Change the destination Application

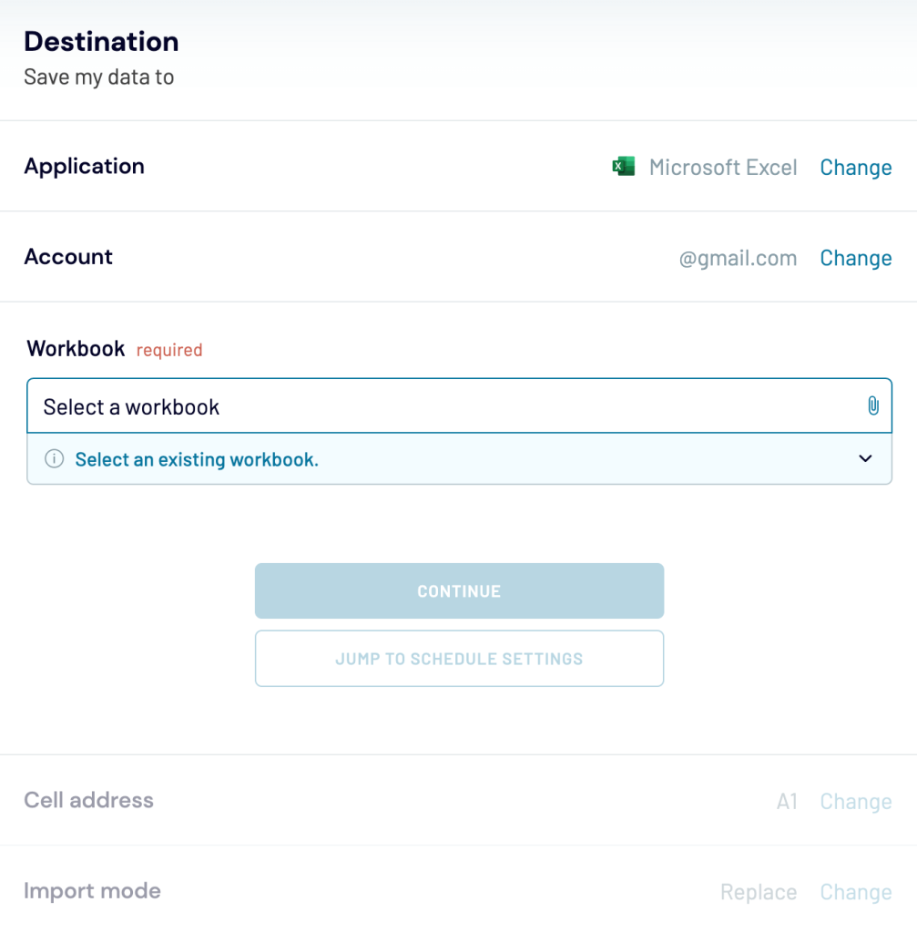854,167
